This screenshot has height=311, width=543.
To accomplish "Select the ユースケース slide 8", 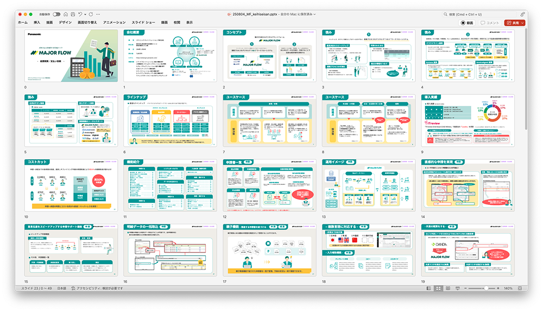I will 369,121.
